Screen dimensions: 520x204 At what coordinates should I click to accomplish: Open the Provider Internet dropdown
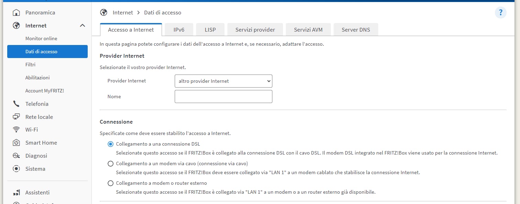pos(224,81)
